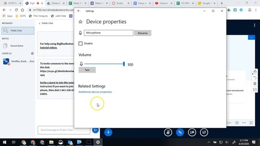Open the Windows notification center

(x=253, y=142)
